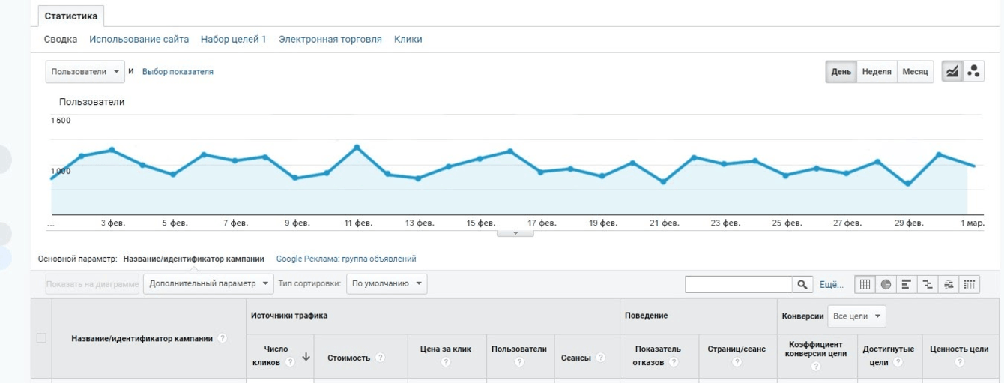Click into the table search field
The height and width of the screenshot is (383, 1004).
(739, 284)
